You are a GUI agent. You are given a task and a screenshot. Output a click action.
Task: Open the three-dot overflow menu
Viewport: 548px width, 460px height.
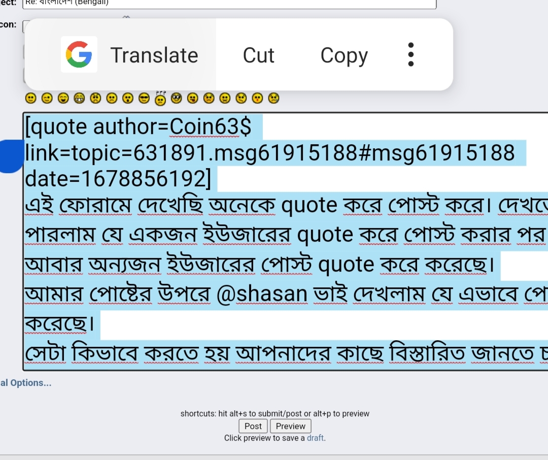[x=411, y=54]
